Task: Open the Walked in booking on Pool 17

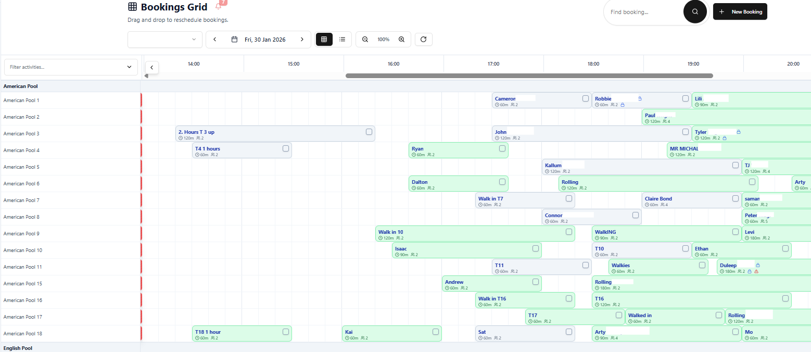Action: (675, 317)
